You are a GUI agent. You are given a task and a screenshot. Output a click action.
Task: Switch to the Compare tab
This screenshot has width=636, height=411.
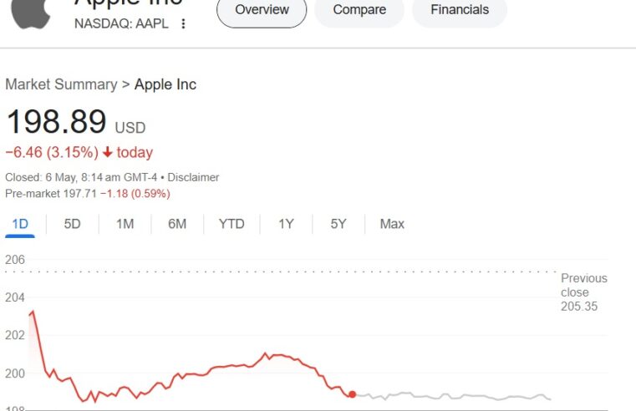[359, 10]
